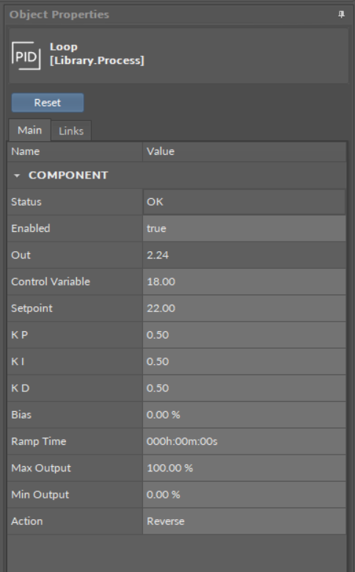Click the pin icon in Object Properties header

point(341,14)
